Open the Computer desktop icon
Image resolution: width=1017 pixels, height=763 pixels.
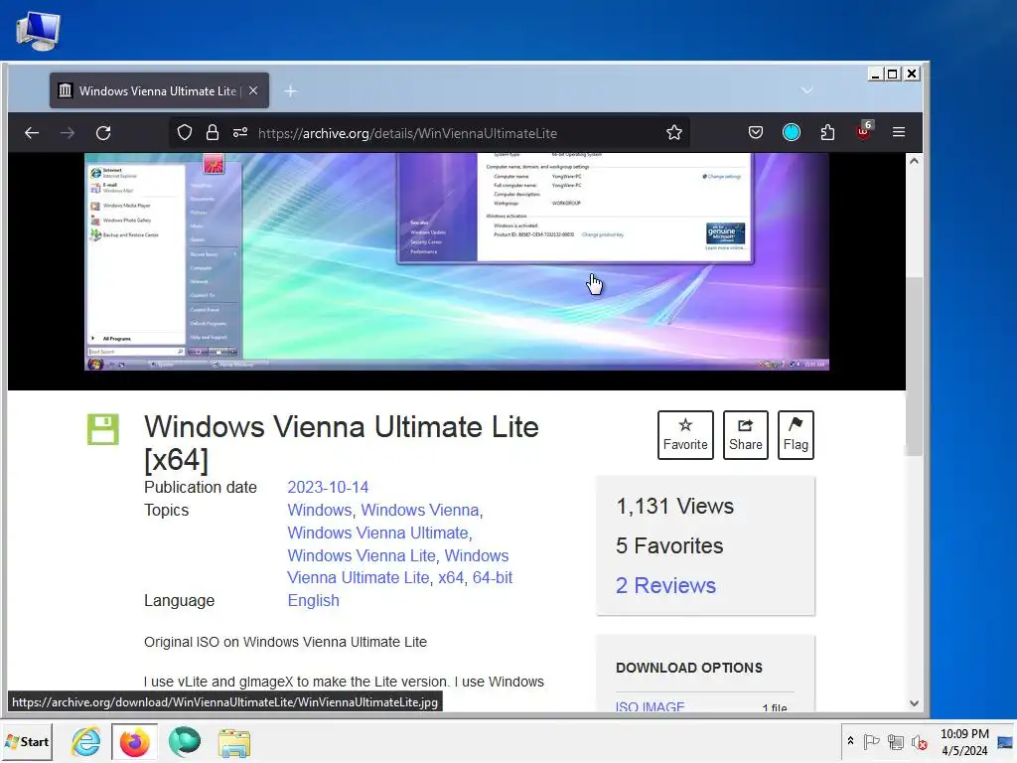tap(39, 31)
